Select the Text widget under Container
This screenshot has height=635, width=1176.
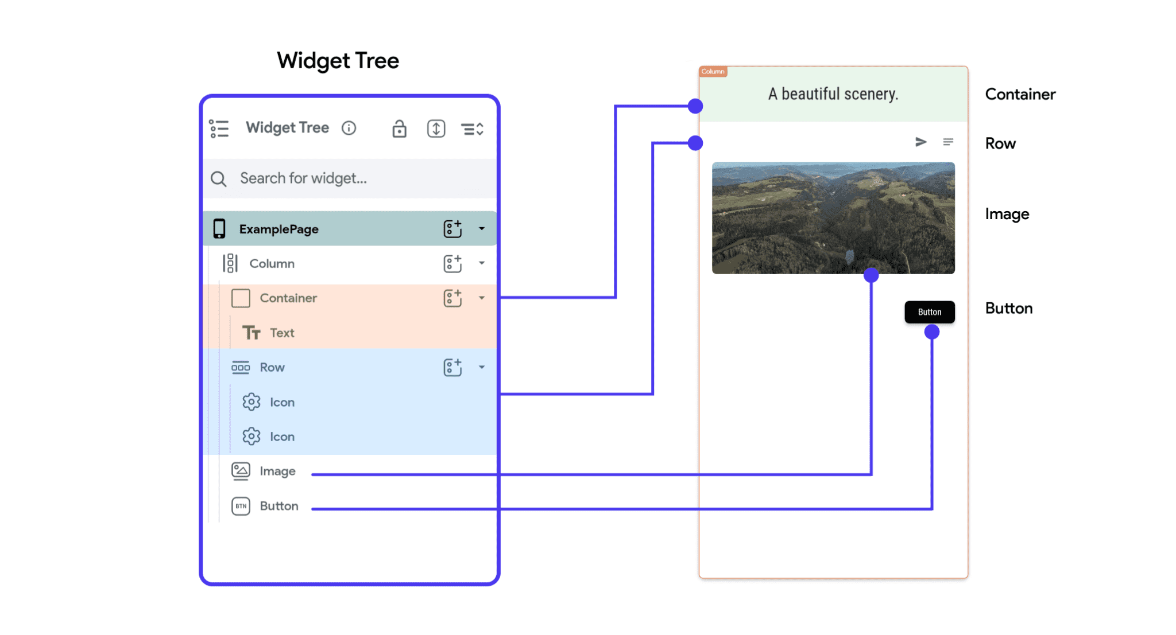coord(282,333)
